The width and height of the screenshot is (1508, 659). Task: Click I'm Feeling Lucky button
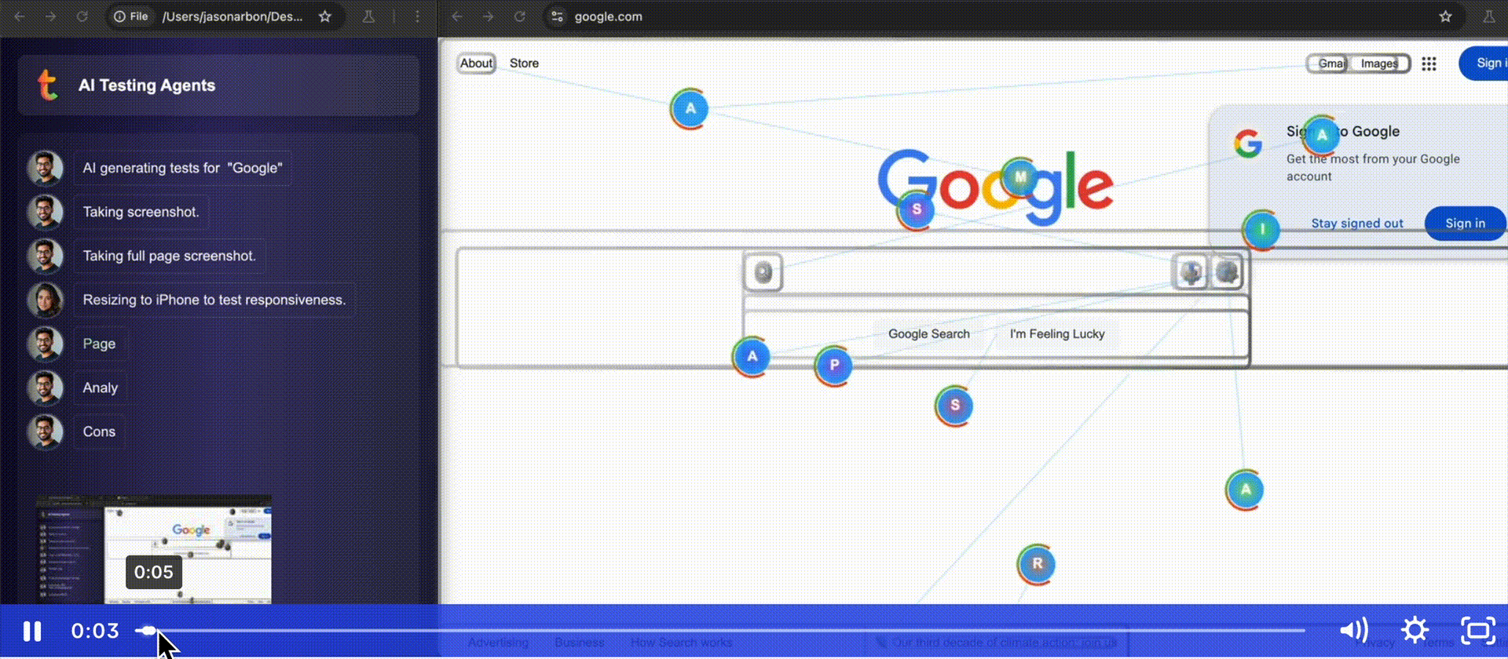[1056, 334]
